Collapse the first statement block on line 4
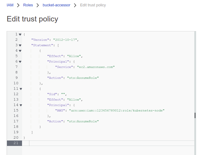213x155 pixels. [x=20, y=51]
